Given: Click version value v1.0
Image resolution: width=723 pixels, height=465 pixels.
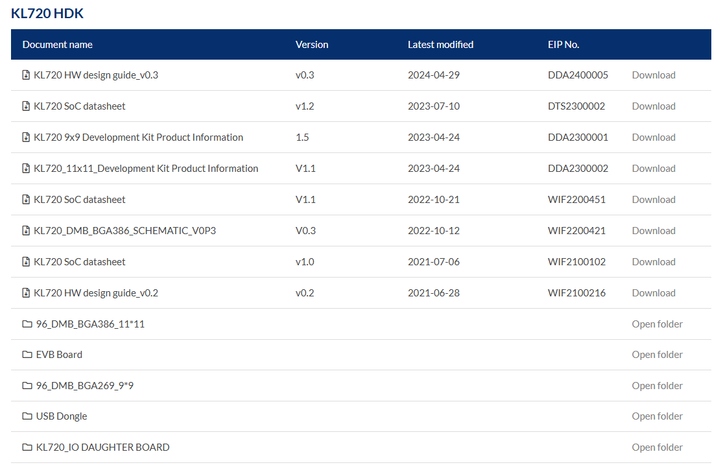Looking at the screenshot, I should click(305, 261).
